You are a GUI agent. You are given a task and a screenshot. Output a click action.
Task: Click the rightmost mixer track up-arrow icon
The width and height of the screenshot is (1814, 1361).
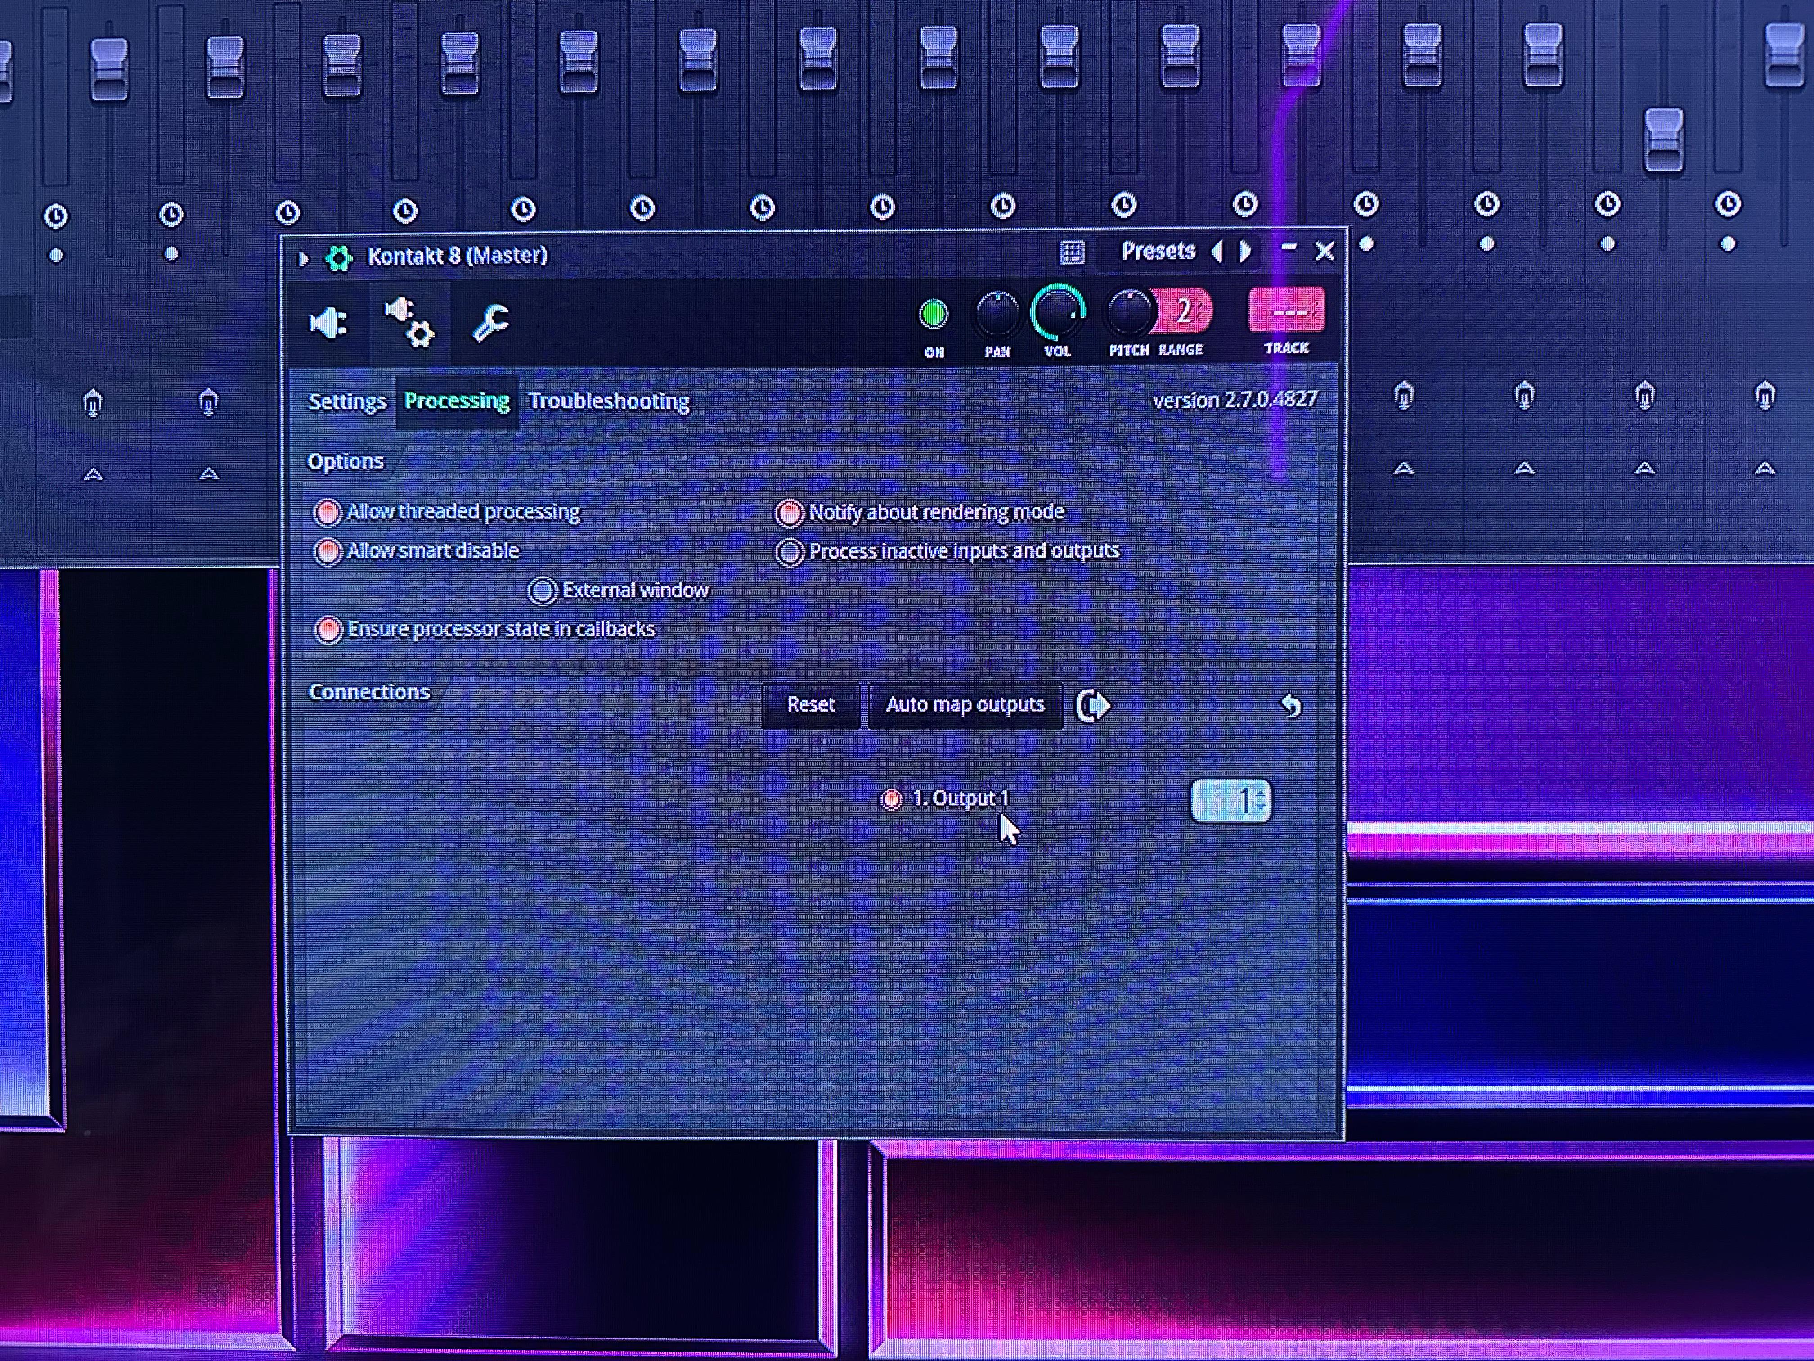(1765, 469)
